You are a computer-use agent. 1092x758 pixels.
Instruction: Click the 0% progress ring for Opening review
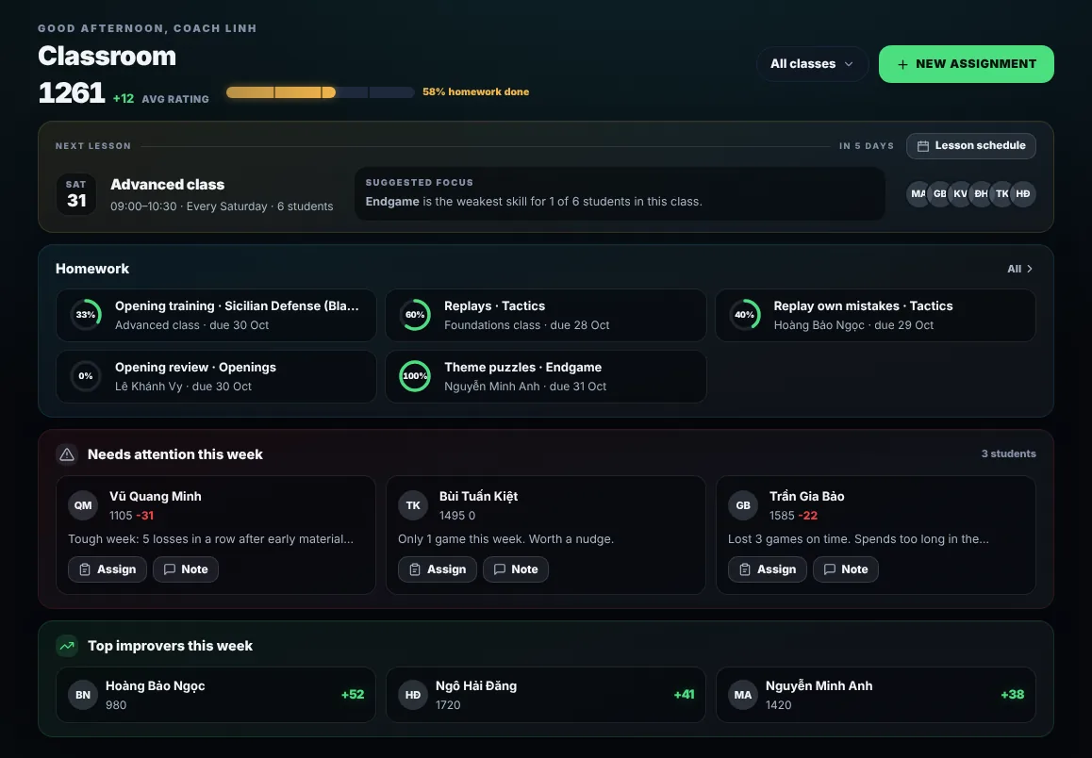point(86,376)
